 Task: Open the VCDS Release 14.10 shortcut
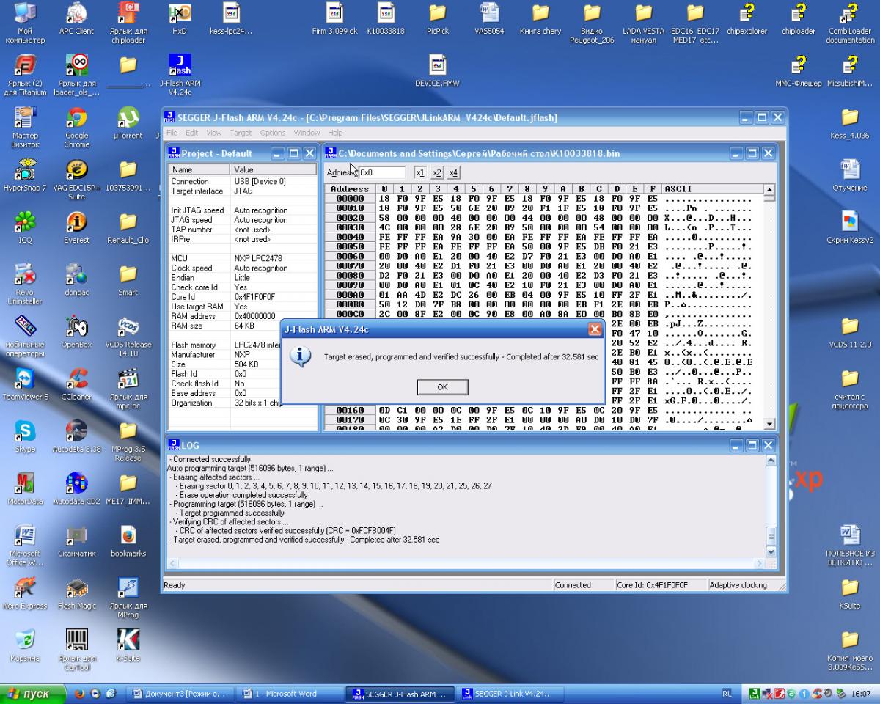click(x=128, y=326)
